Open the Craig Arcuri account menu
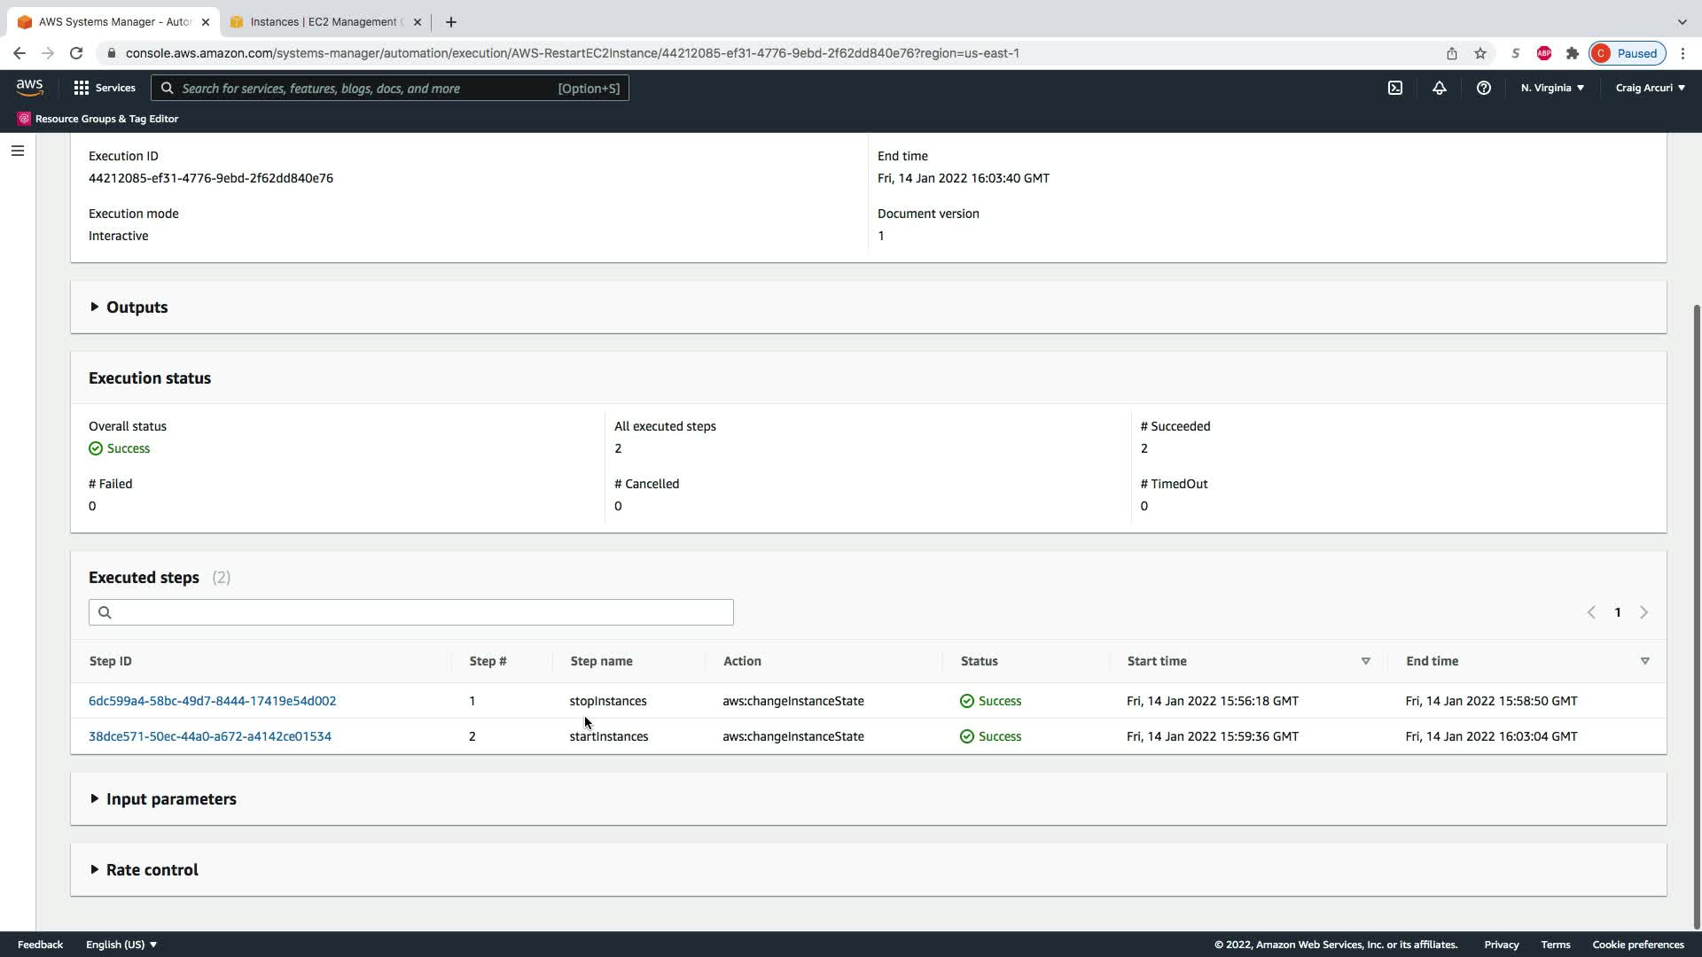The width and height of the screenshot is (1702, 957). [1650, 88]
